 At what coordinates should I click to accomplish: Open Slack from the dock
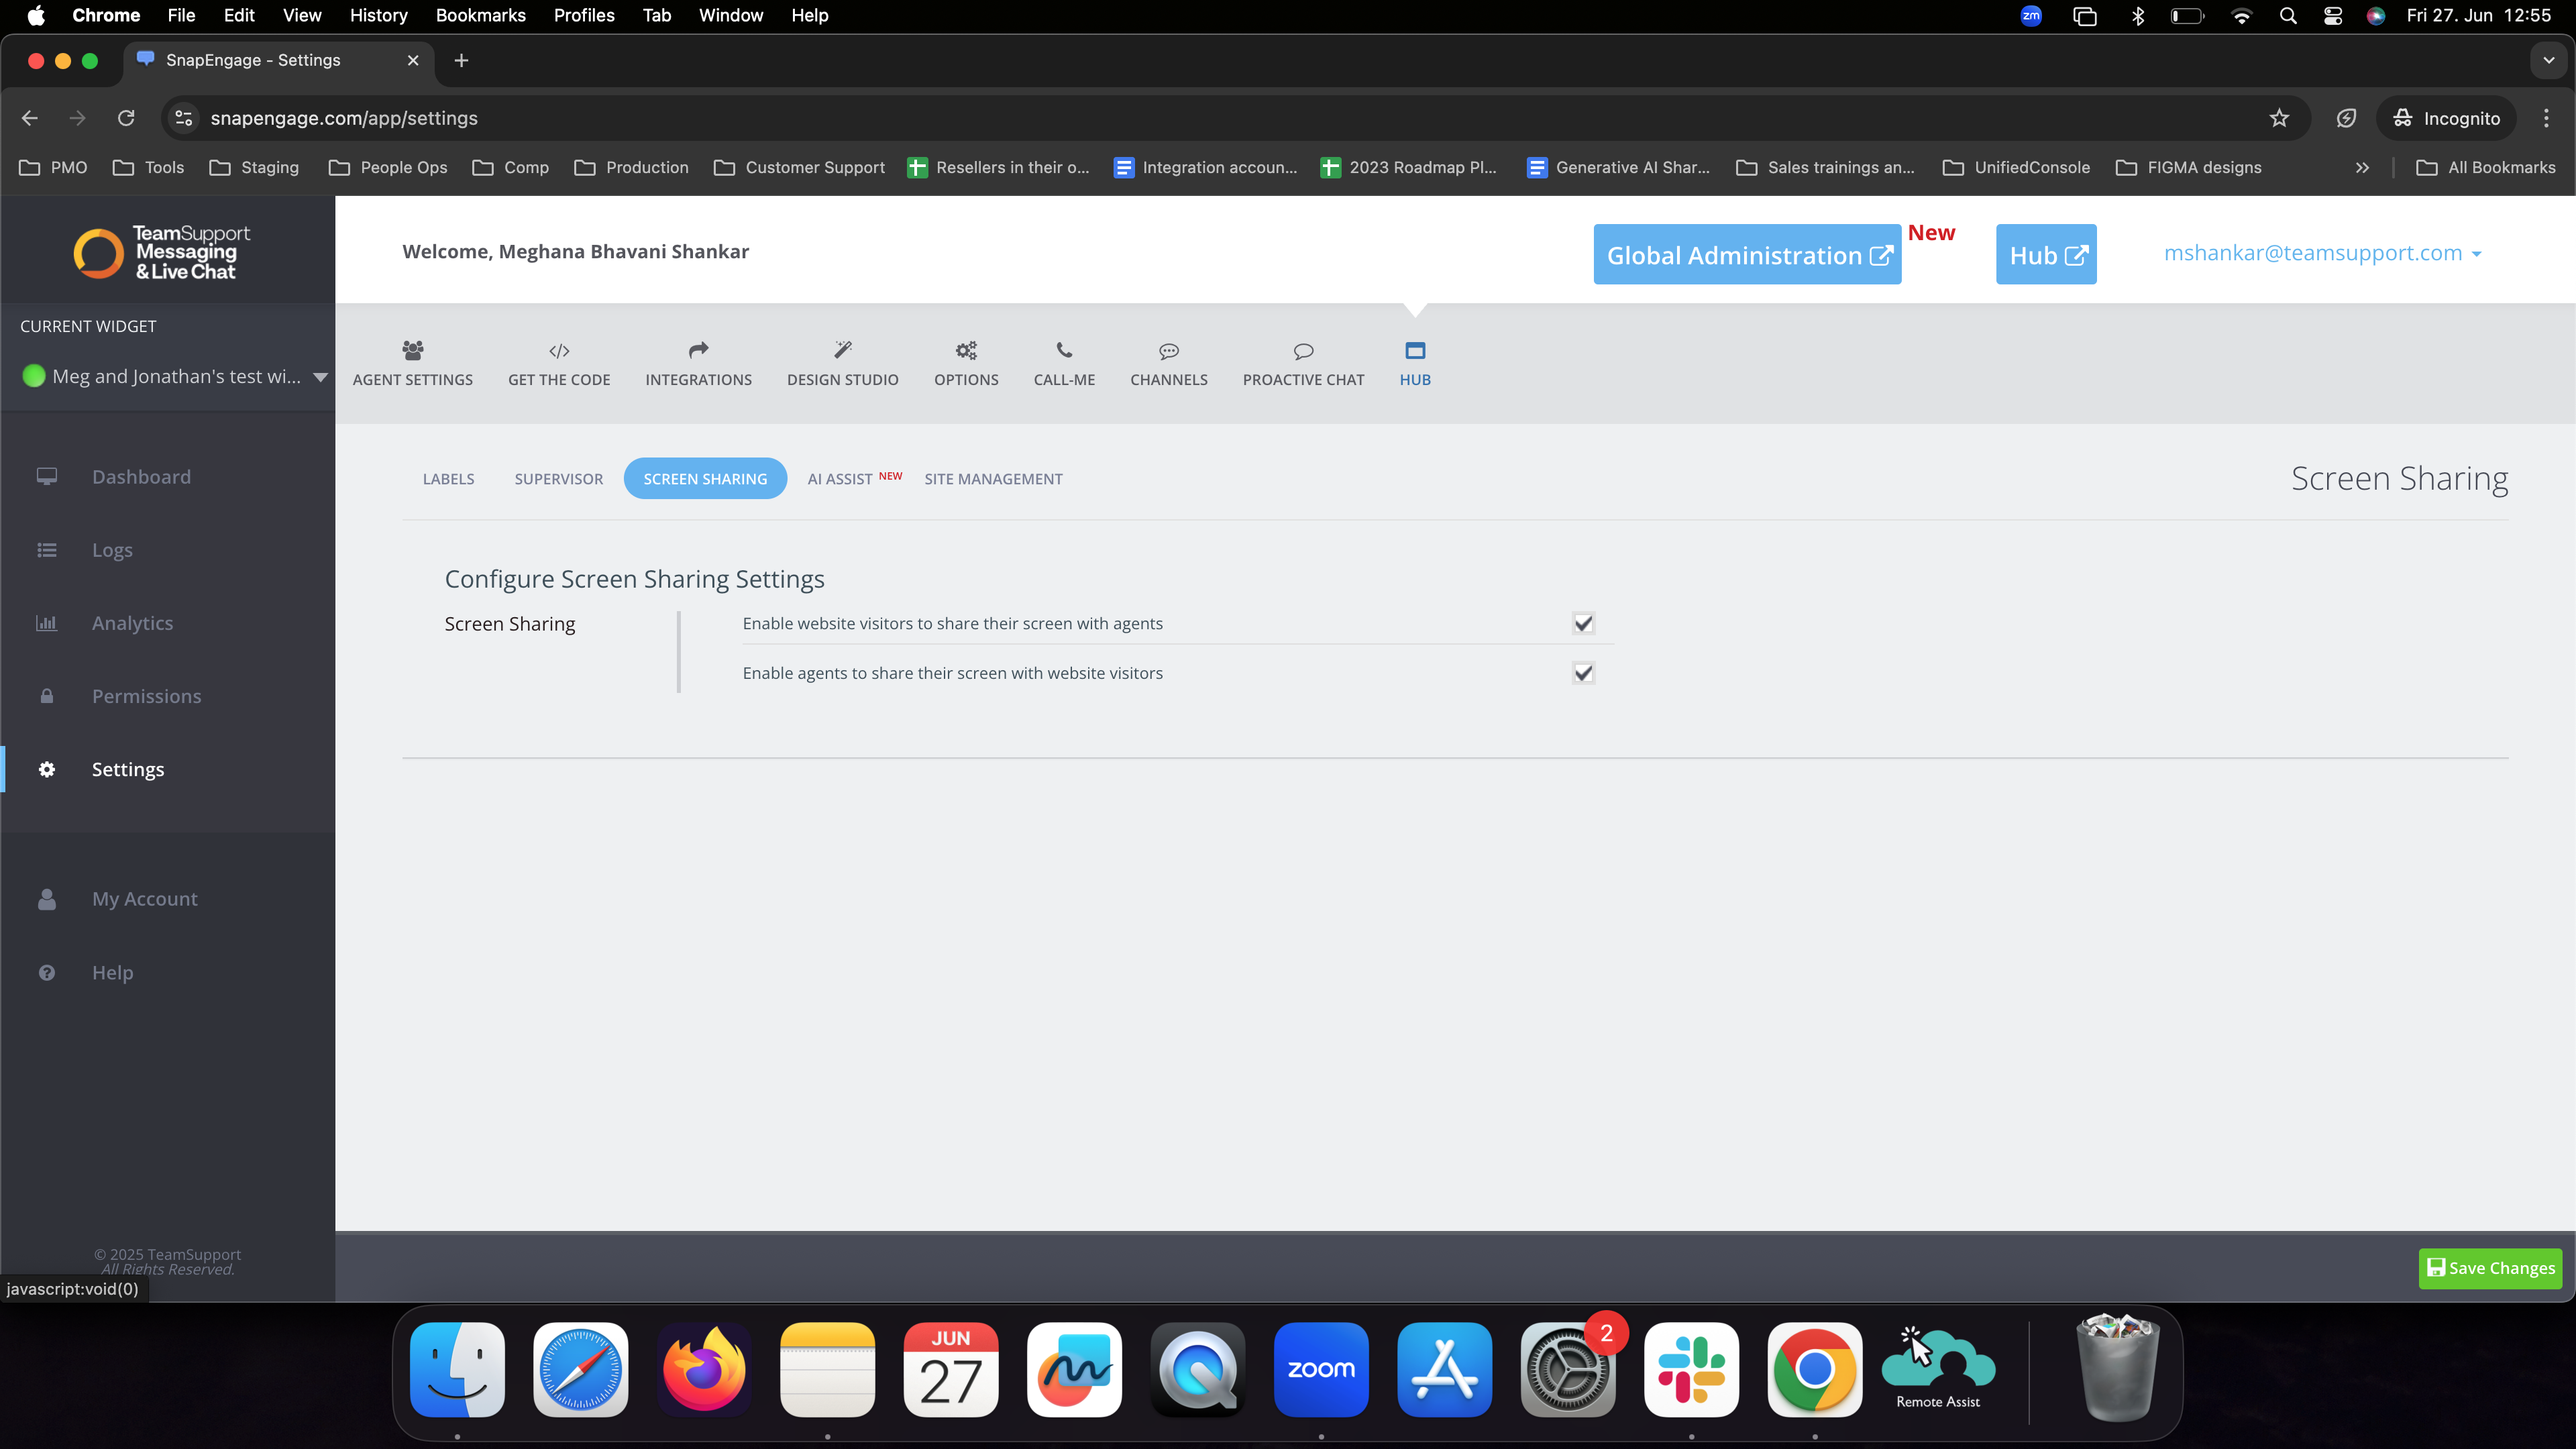(x=1691, y=1369)
